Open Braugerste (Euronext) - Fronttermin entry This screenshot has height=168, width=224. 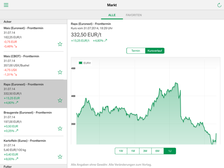34,122
